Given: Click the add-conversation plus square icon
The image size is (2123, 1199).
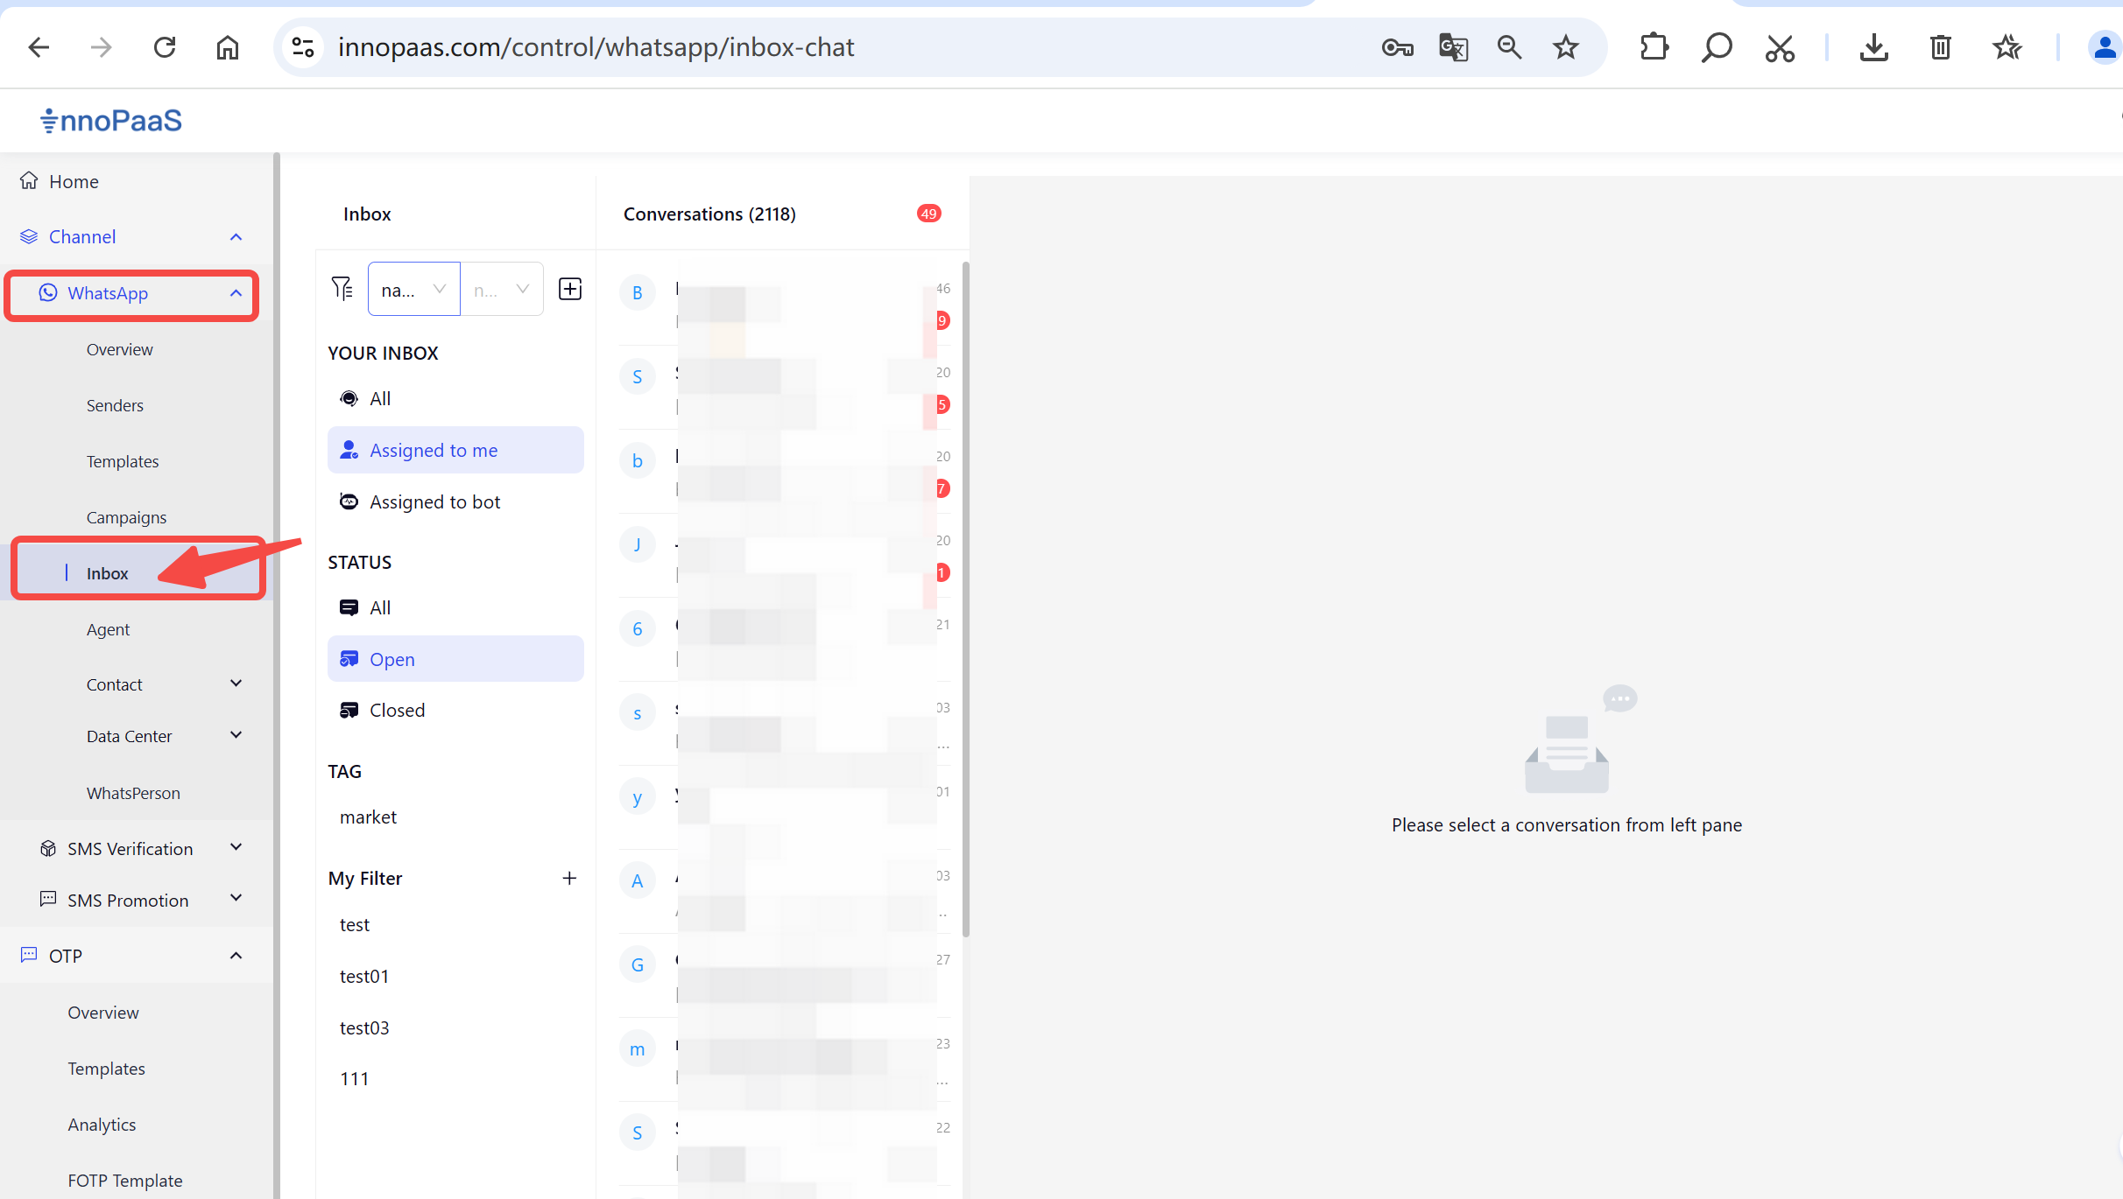Looking at the screenshot, I should [570, 289].
